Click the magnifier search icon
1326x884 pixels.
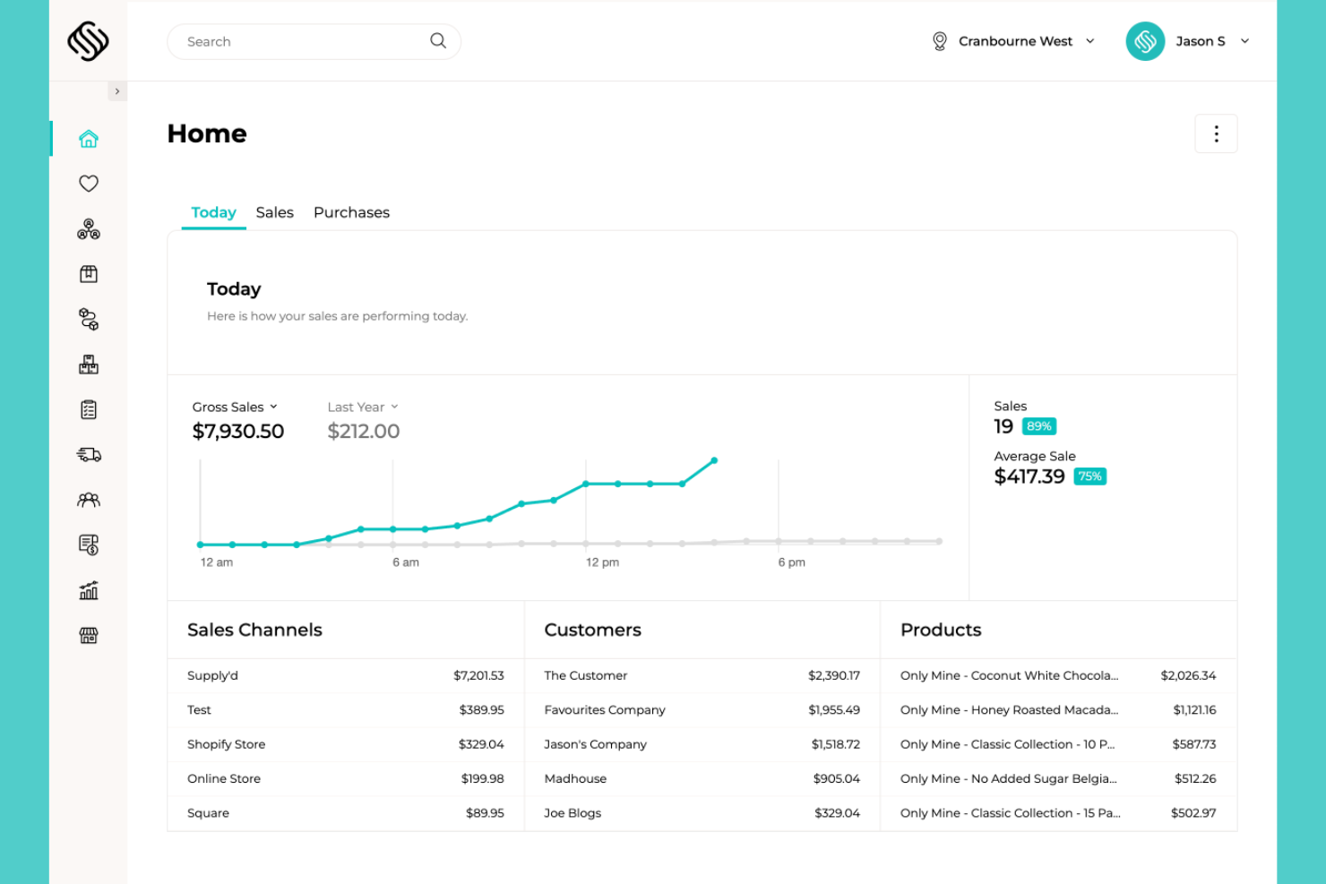pyautogui.click(x=438, y=41)
